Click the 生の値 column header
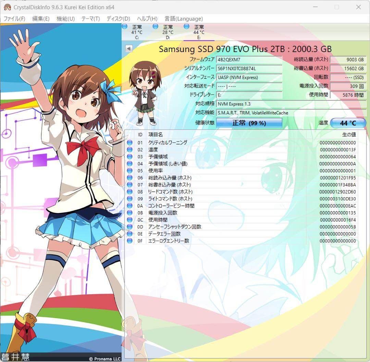 coord(349,135)
